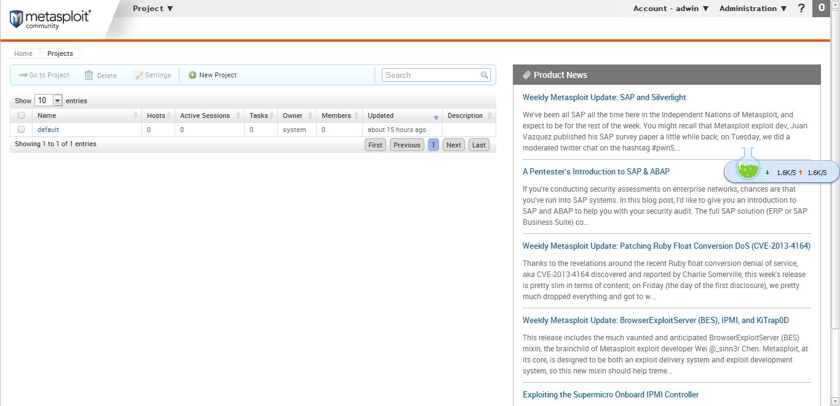Image resolution: width=840 pixels, height=406 pixels.
Task: Open project Settings from the toolbar
Action: [153, 75]
